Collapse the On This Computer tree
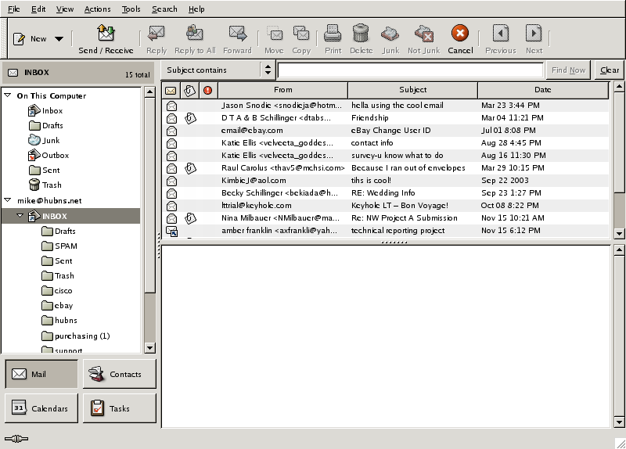This screenshot has width=626, height=449. click(8, 95)
